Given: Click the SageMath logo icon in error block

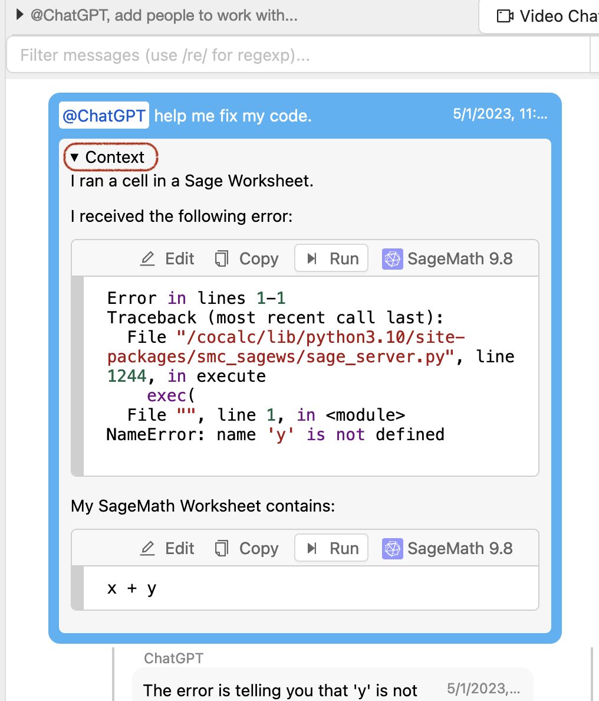Looking at the screenshot, I should (x=392, y=259).
